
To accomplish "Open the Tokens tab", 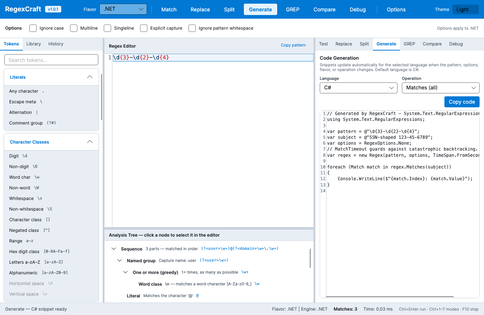I will coord(11,44).
